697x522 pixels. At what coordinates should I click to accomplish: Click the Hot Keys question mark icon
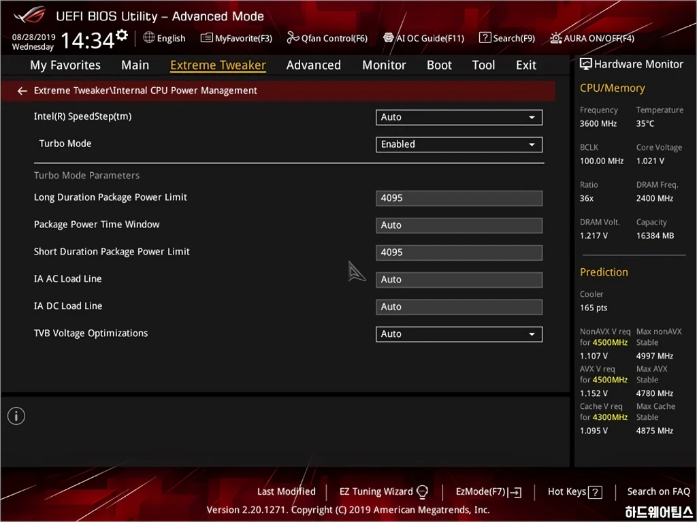click(x=595, y=492)
